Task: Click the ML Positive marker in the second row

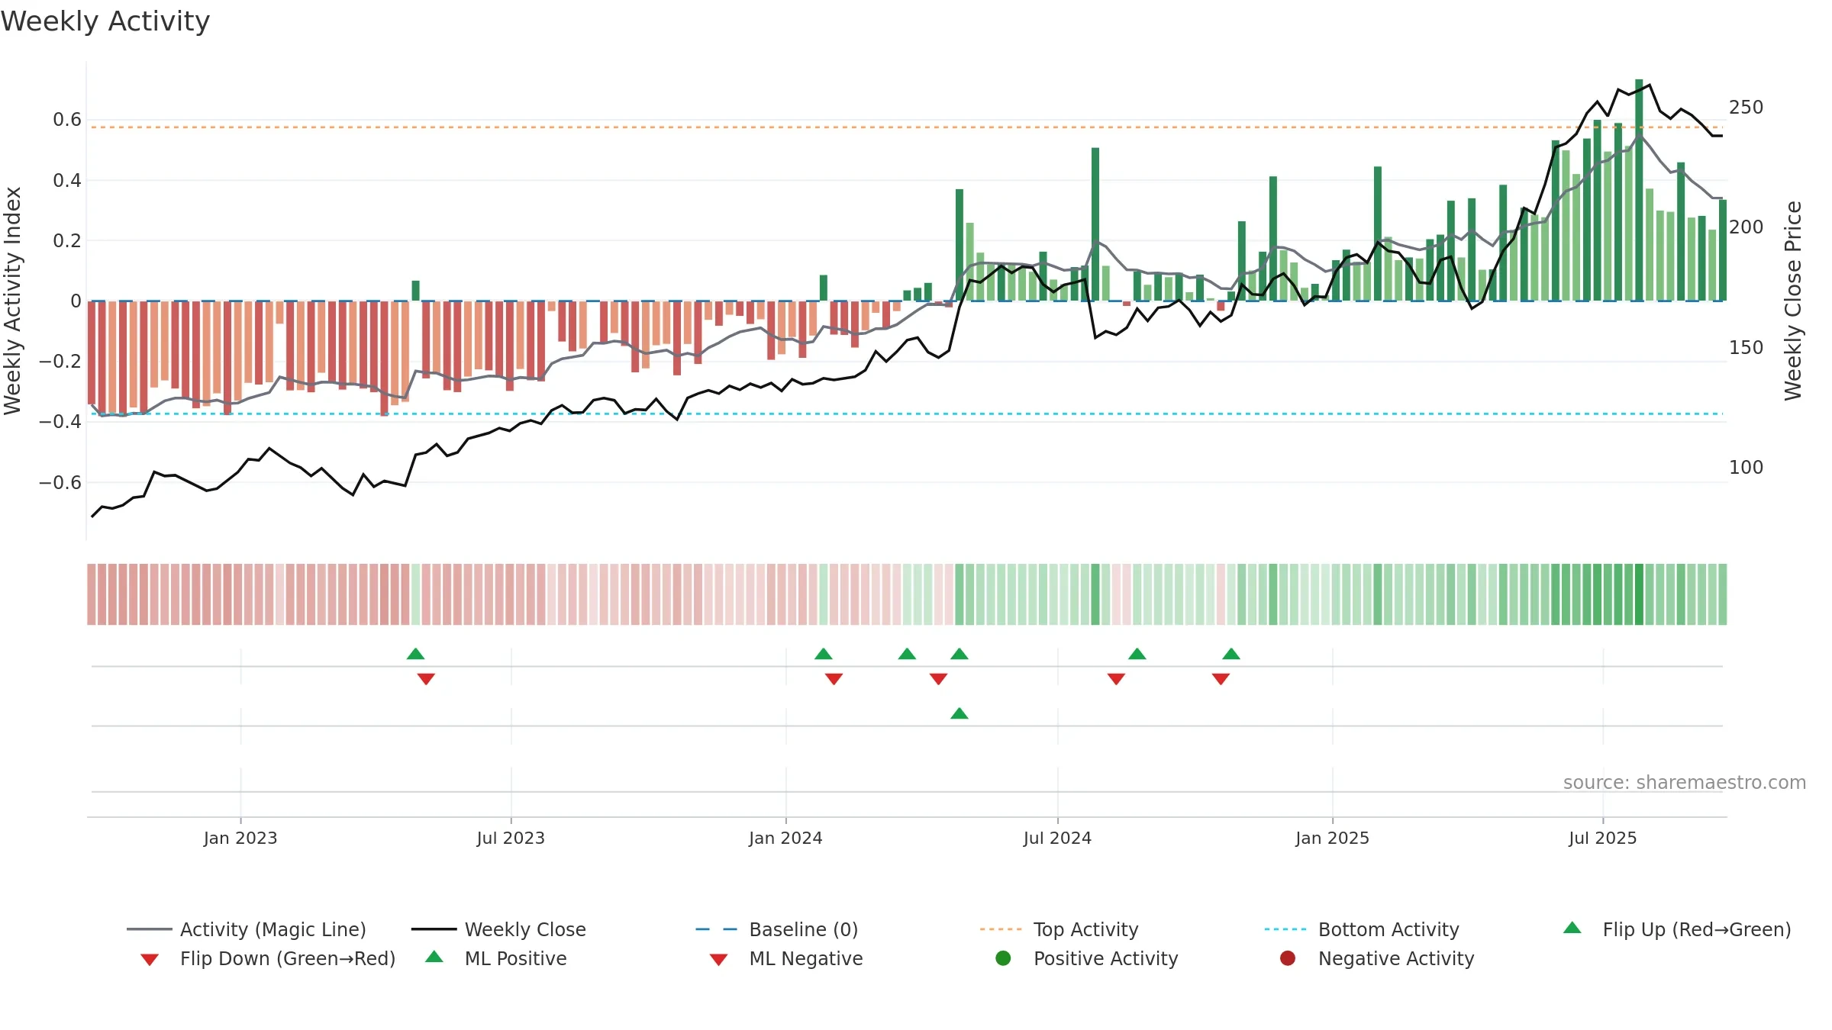Action: click(x=960, y=713)
